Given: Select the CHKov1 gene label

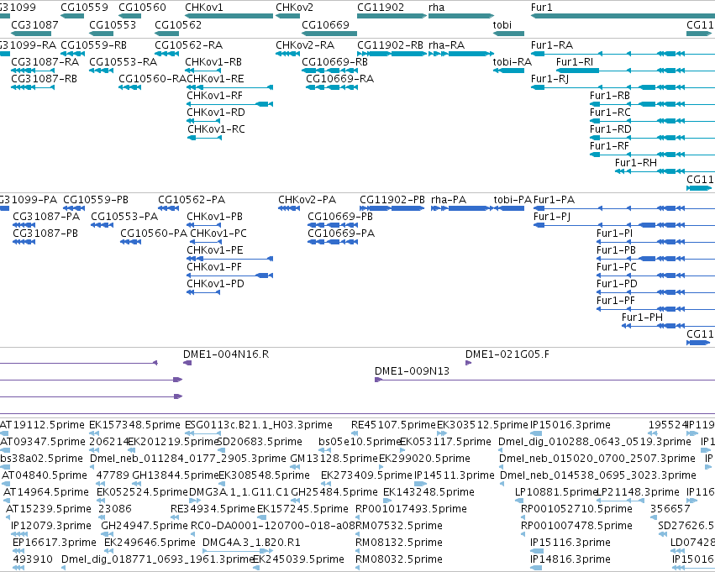Looking at the screenshot, I should [204, 8].
